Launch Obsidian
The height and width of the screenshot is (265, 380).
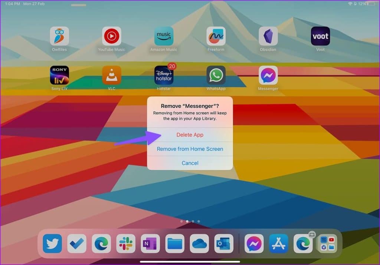[x=268, y=36]
